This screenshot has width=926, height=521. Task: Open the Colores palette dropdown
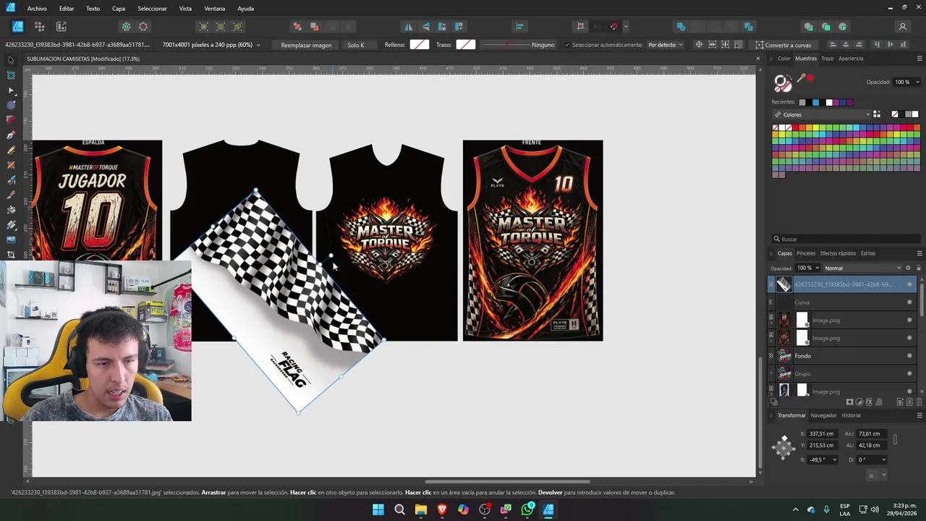[x=821, y=114]
